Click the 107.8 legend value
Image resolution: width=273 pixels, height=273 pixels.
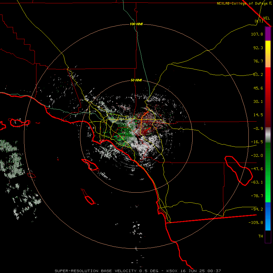[x=257, y=34]
